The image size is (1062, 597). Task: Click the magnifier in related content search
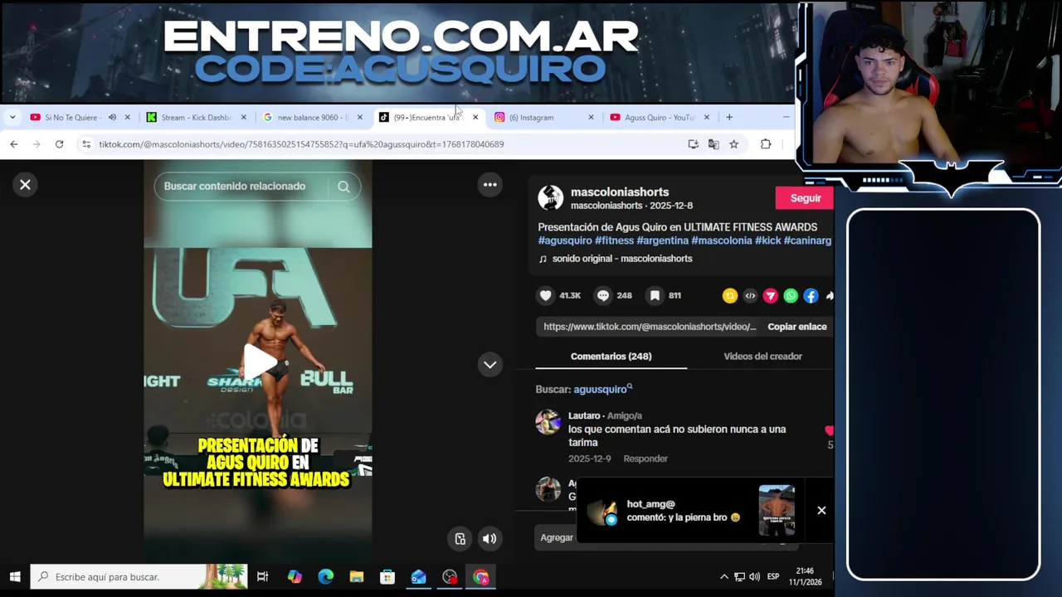click(x=343, y=187)
